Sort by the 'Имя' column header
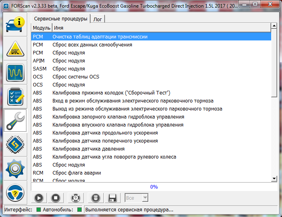This screenshot has height=217, width=282. click(x=161, y=28)
